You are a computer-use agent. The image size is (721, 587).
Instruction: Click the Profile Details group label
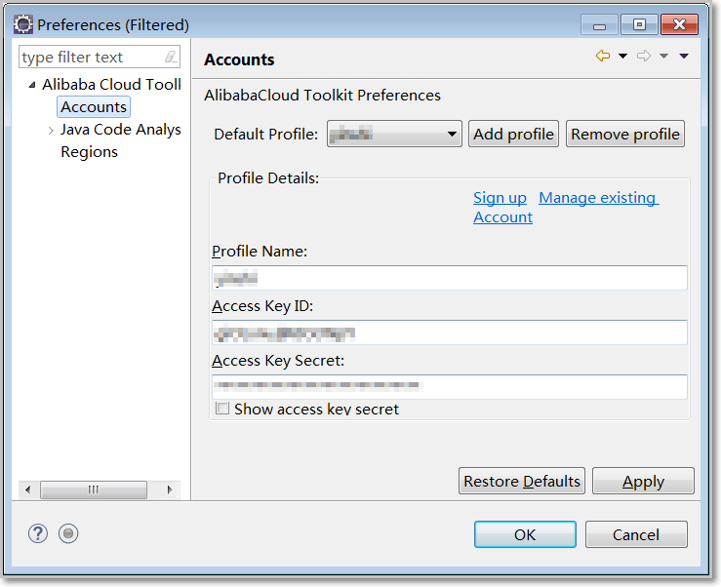coord(268,177)
